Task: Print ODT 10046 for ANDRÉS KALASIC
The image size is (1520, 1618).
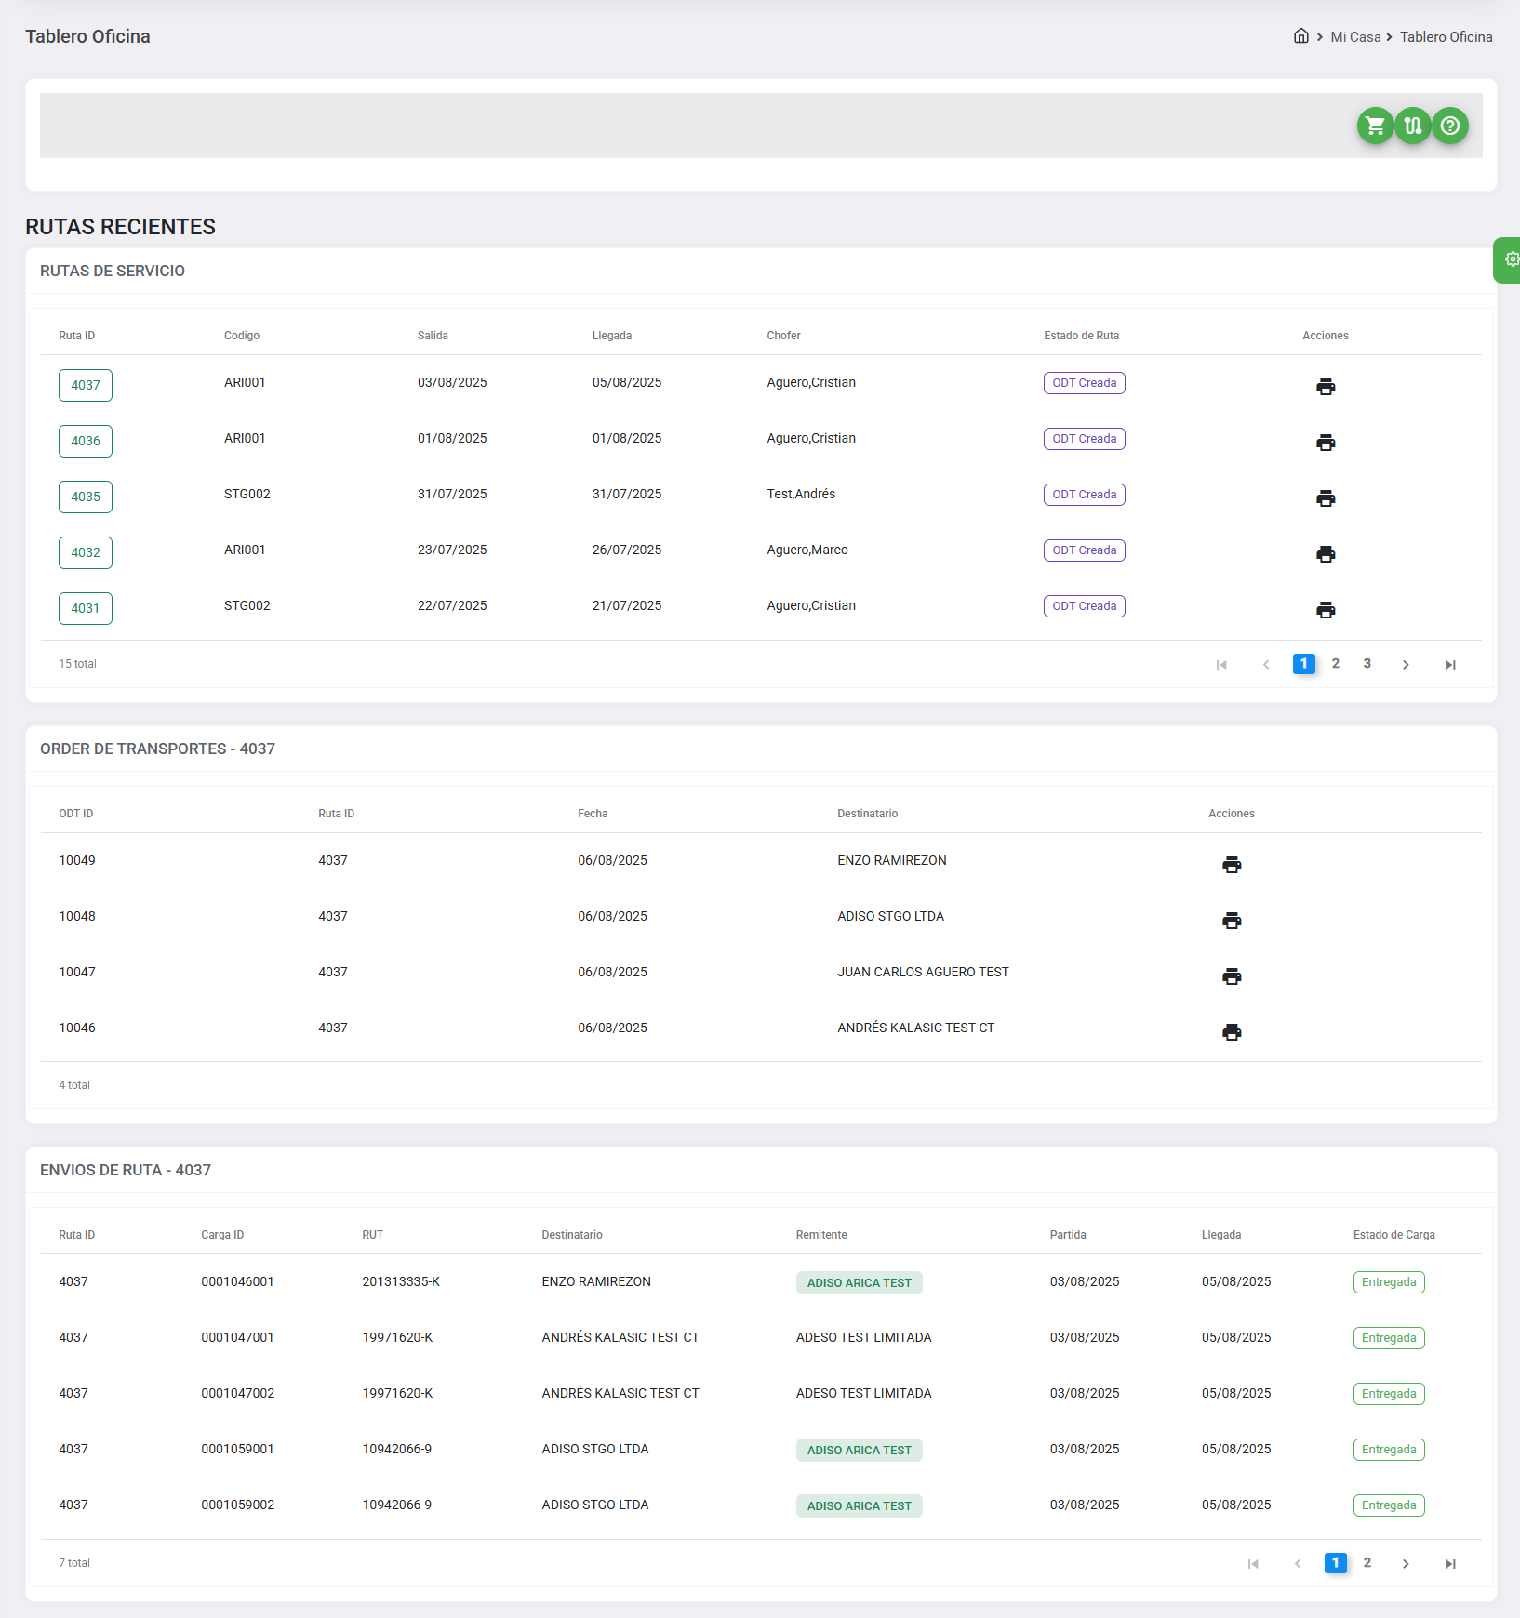Action: 1232,1032
